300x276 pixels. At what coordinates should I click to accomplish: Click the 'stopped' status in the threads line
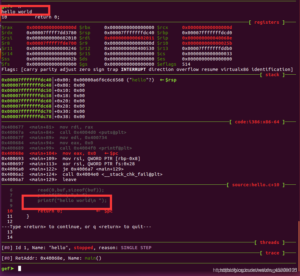[83, 248]
